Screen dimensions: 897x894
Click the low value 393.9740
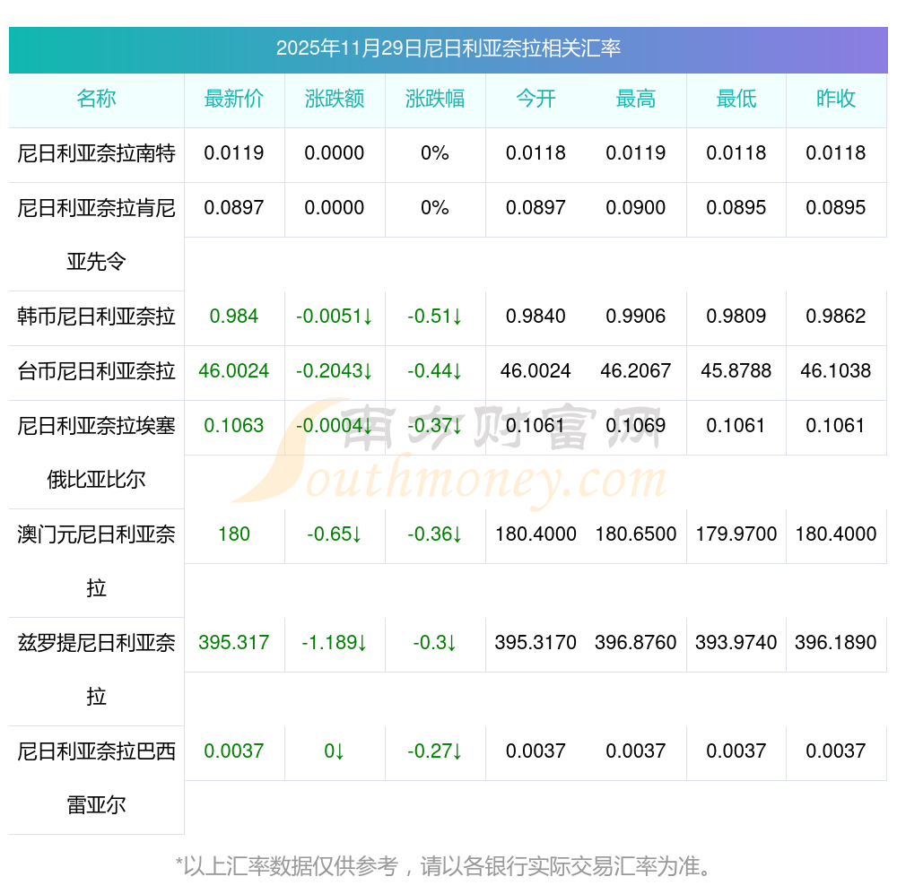[736, 643]
